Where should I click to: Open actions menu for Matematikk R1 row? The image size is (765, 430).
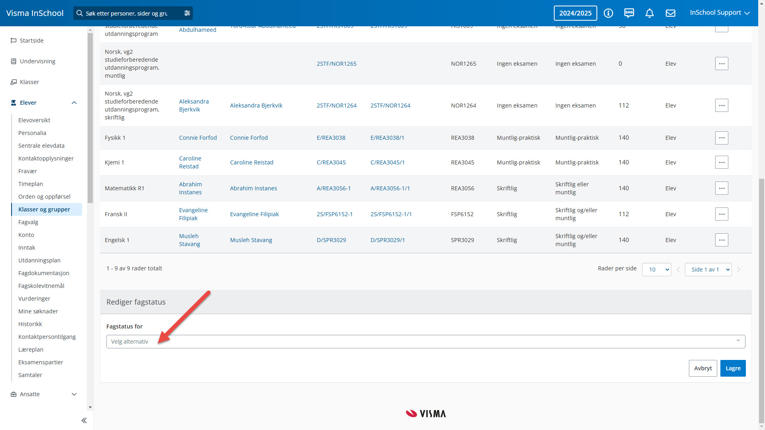tap(722, 188)
